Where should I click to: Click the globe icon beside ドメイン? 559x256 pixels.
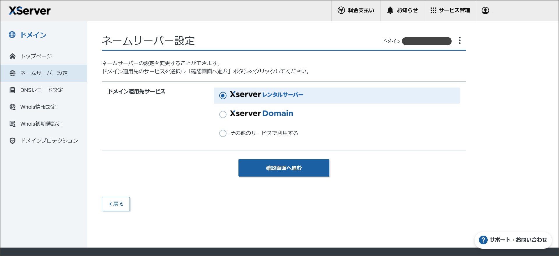click(12, 35)
